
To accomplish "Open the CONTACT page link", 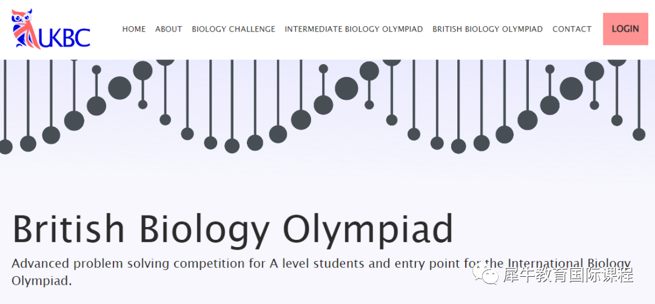I will click(x=572, y=29).
